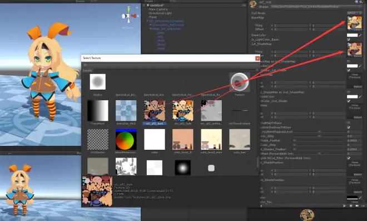Select the _body item in the Hierarchy
Viewport: 367px width, 221px height.
coord(160,33)
